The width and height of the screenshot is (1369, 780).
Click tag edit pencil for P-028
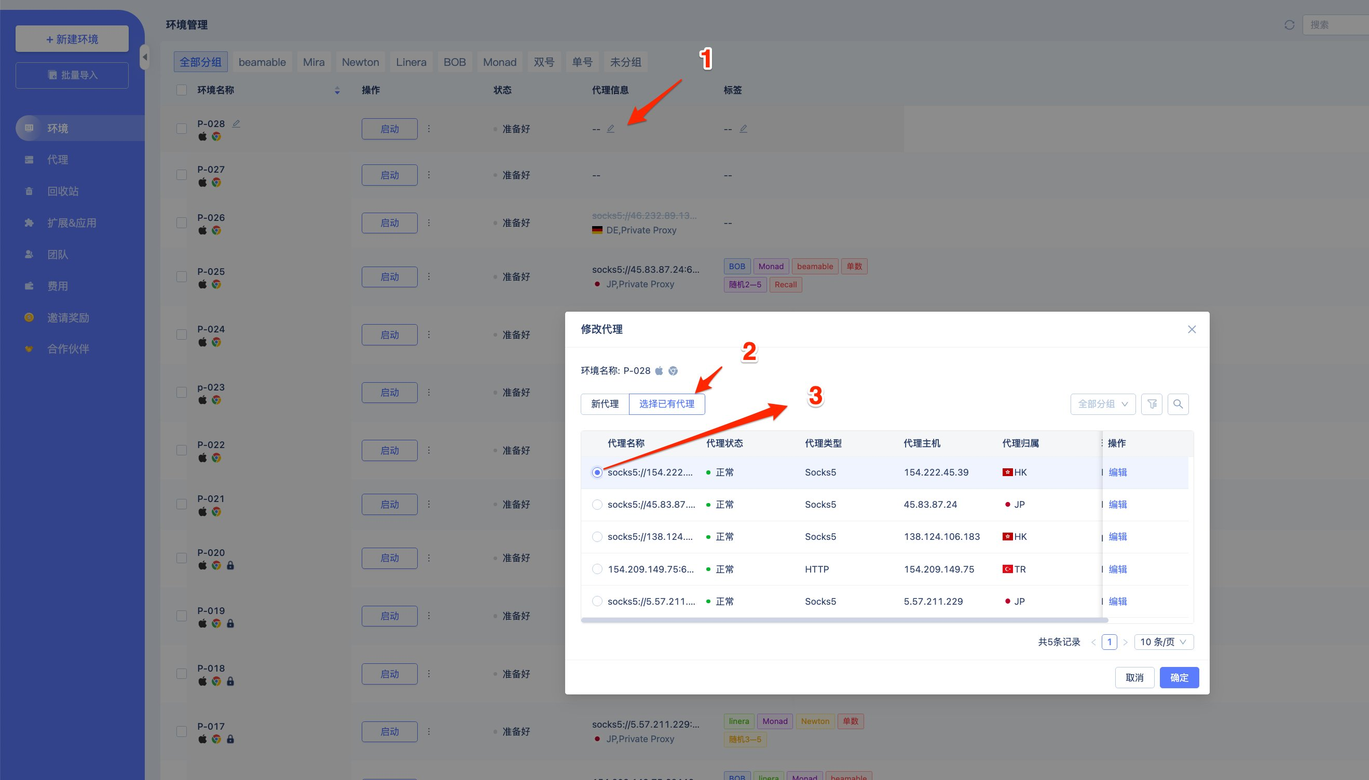743,129
